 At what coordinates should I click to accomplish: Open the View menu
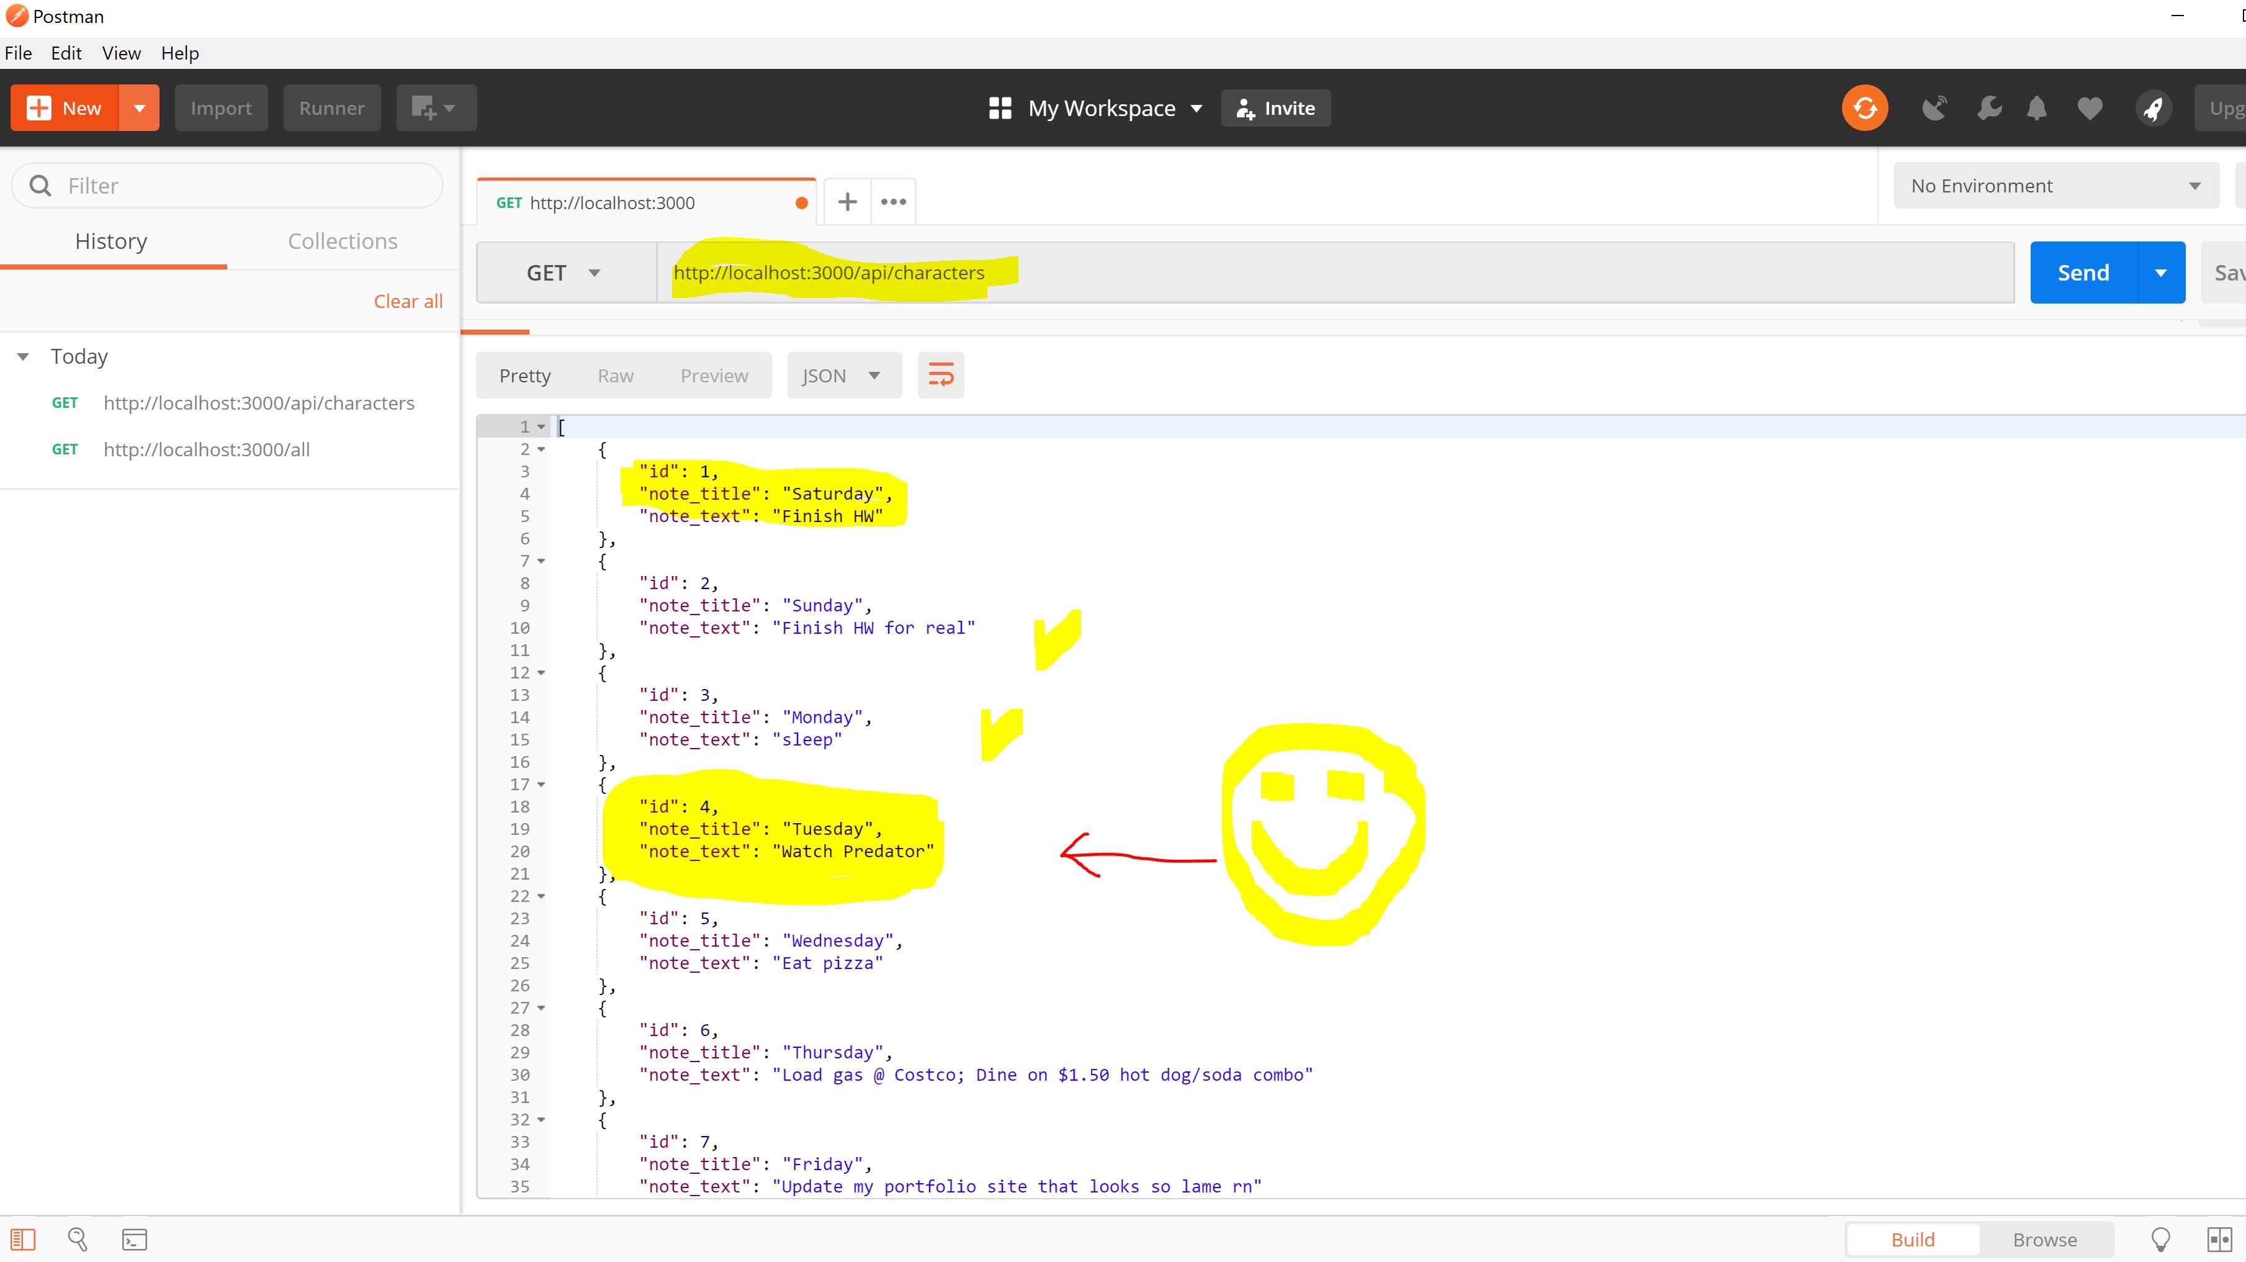pos(120,53)
